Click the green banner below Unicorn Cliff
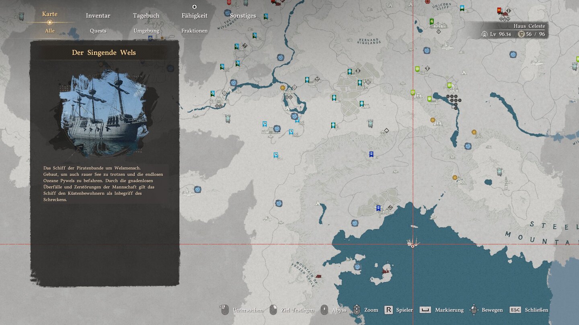 click(432, 21)
